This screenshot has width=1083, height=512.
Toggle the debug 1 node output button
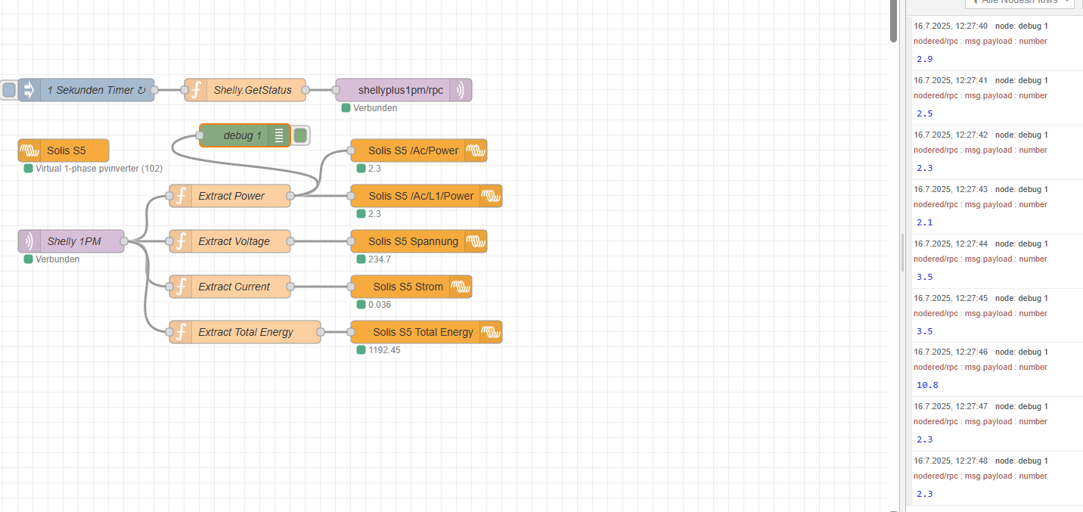pos(300,135)
